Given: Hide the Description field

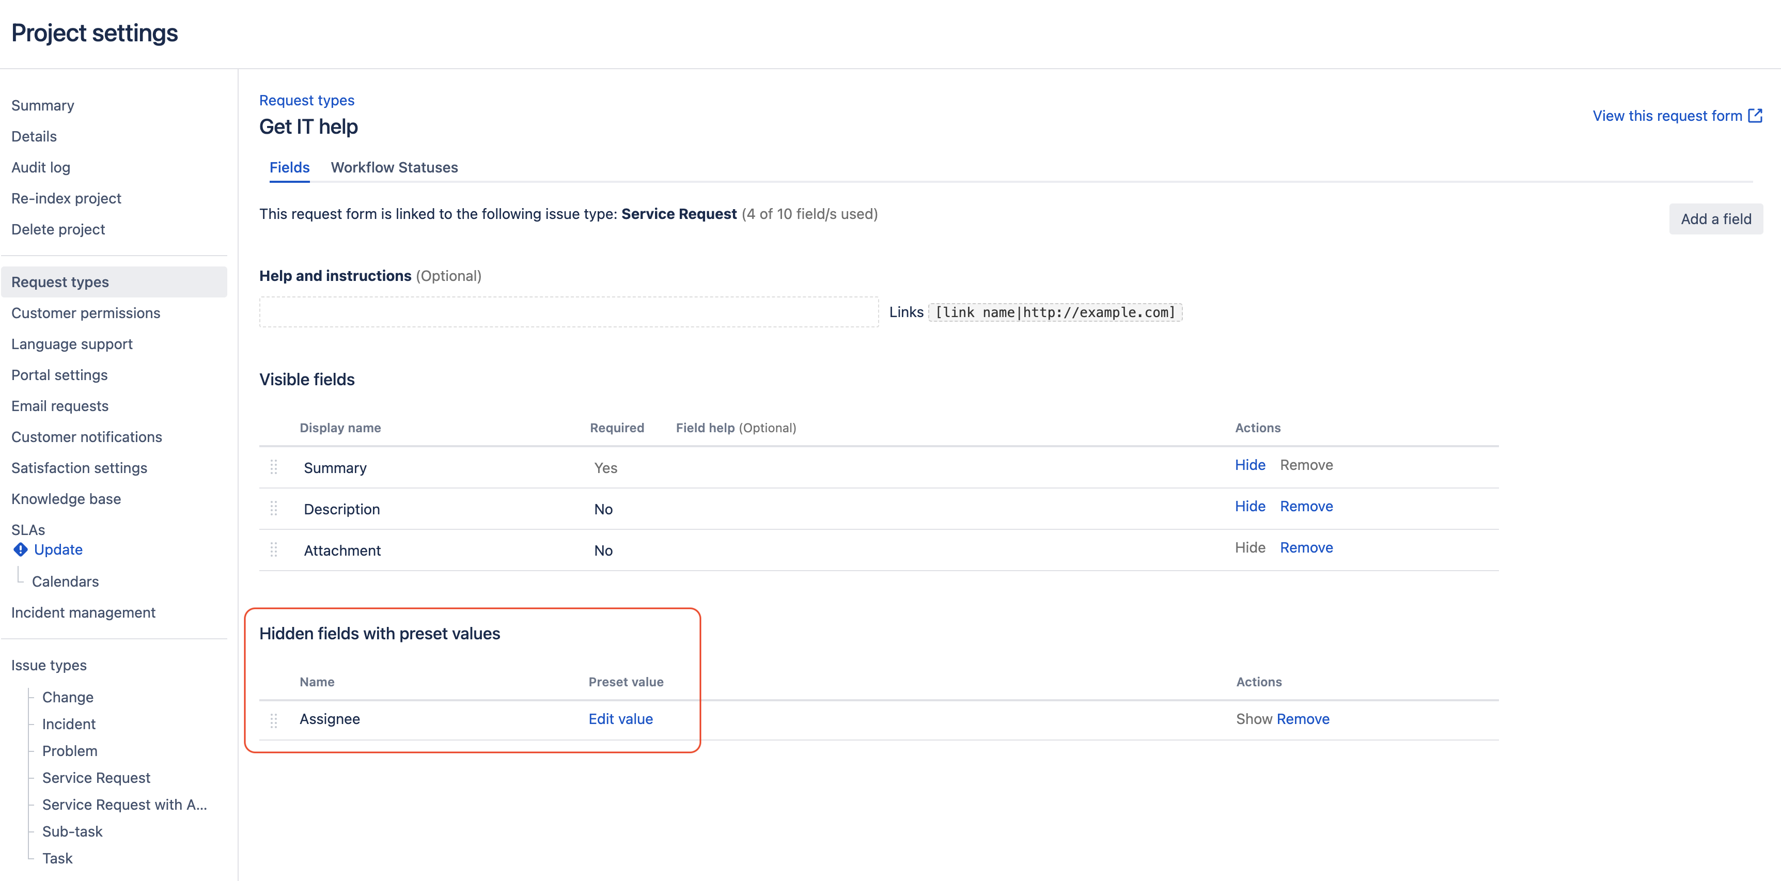Looking at the screenshot, I should [x=1249, y=507].
